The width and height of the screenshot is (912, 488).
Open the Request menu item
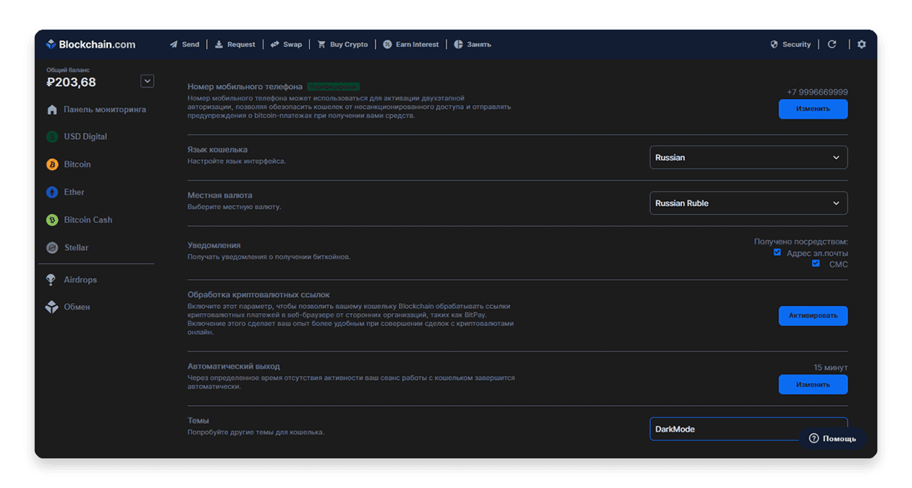click(x=235, y=44)
